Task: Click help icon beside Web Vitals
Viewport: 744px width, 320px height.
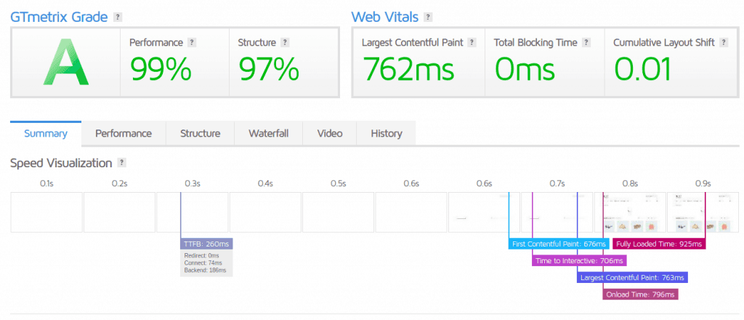Action: click(x=428, y=17)
